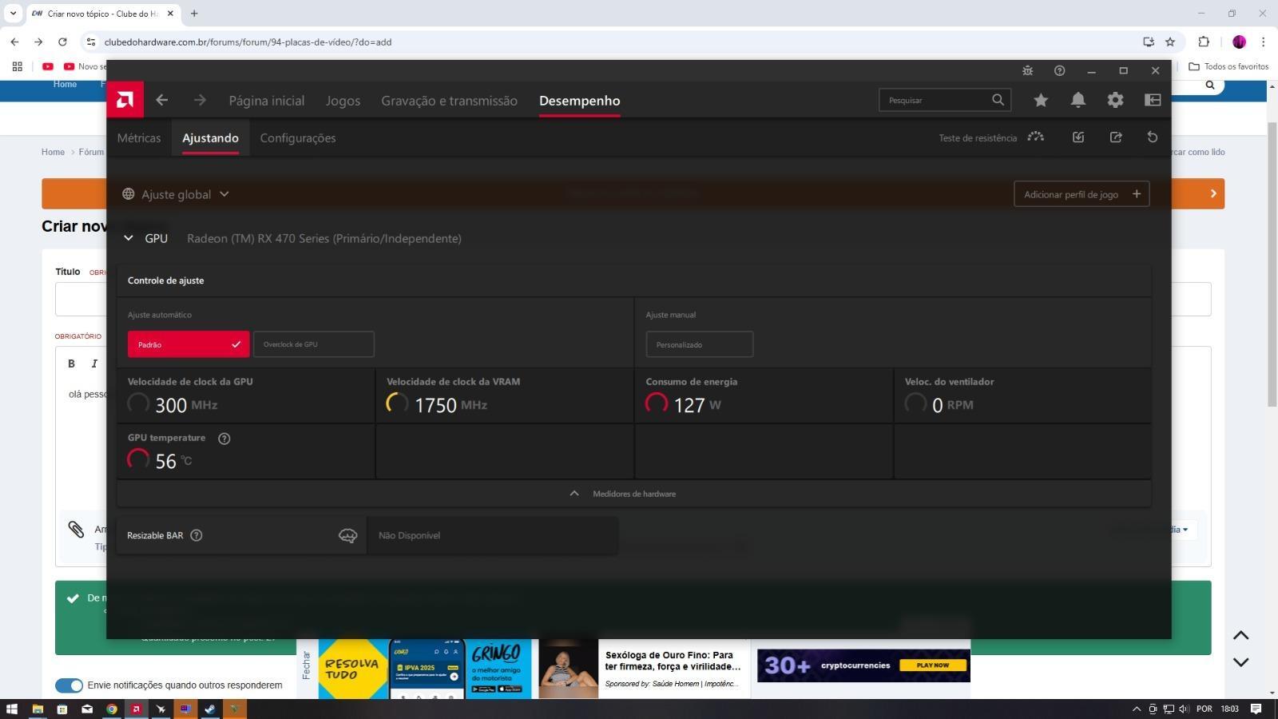The width and height of the screenshot is (1278, 719).
Task: Click Adicionar perfil de jogo button
Action: (x=1082, y=194)
